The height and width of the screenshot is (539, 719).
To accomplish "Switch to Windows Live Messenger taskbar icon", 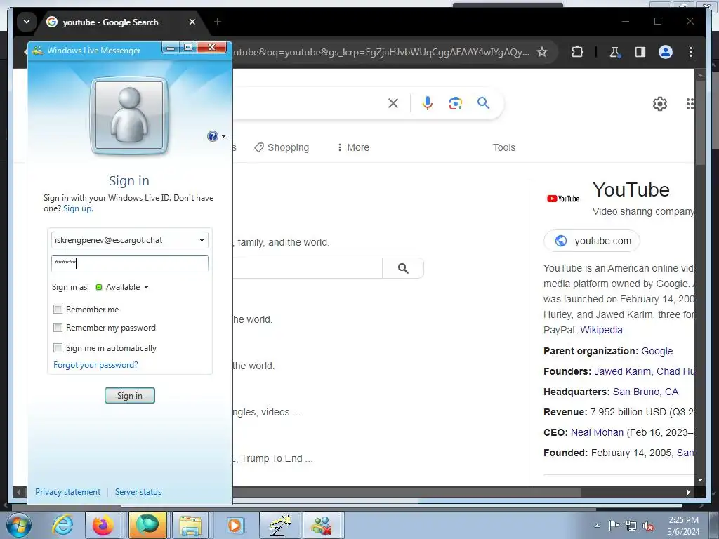I will pos(322,525).
